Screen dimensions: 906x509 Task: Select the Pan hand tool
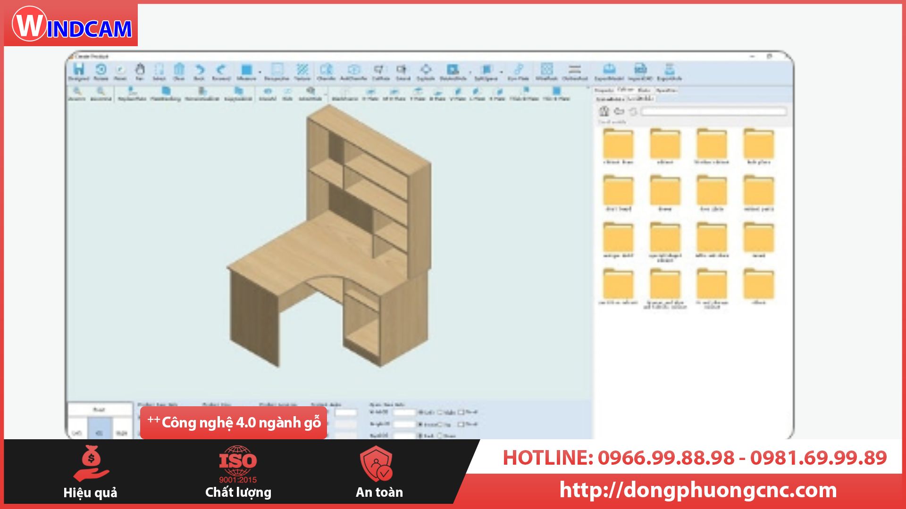[140, 70]
